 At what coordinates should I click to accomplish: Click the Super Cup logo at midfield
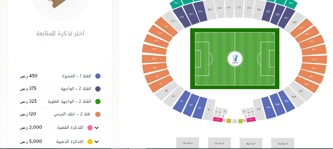coord(235,59)
